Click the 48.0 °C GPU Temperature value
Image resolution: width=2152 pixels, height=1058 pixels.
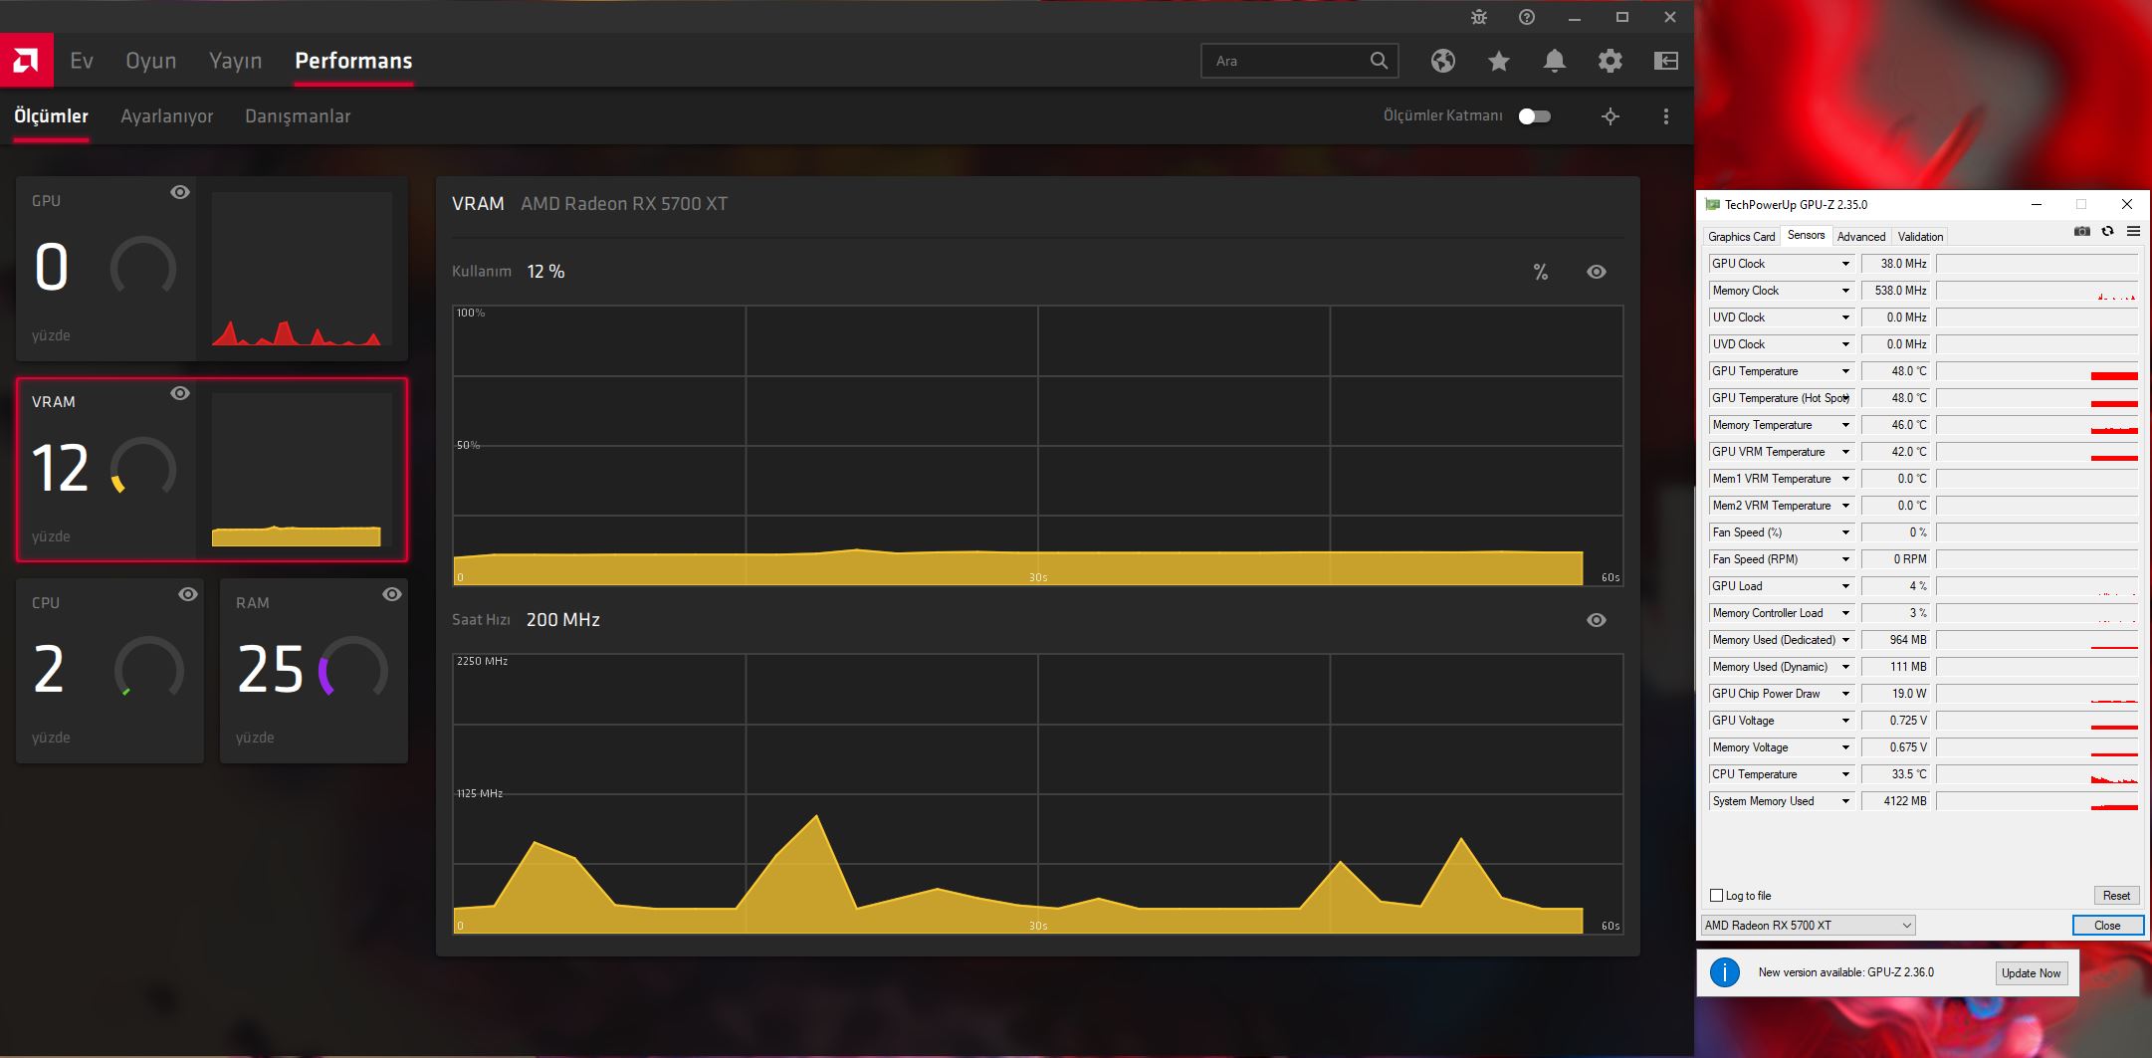pos(1897,371)
